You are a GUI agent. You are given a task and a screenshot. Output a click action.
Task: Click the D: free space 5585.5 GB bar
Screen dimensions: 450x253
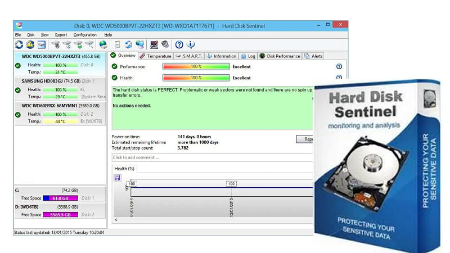[x=60, y=215]
